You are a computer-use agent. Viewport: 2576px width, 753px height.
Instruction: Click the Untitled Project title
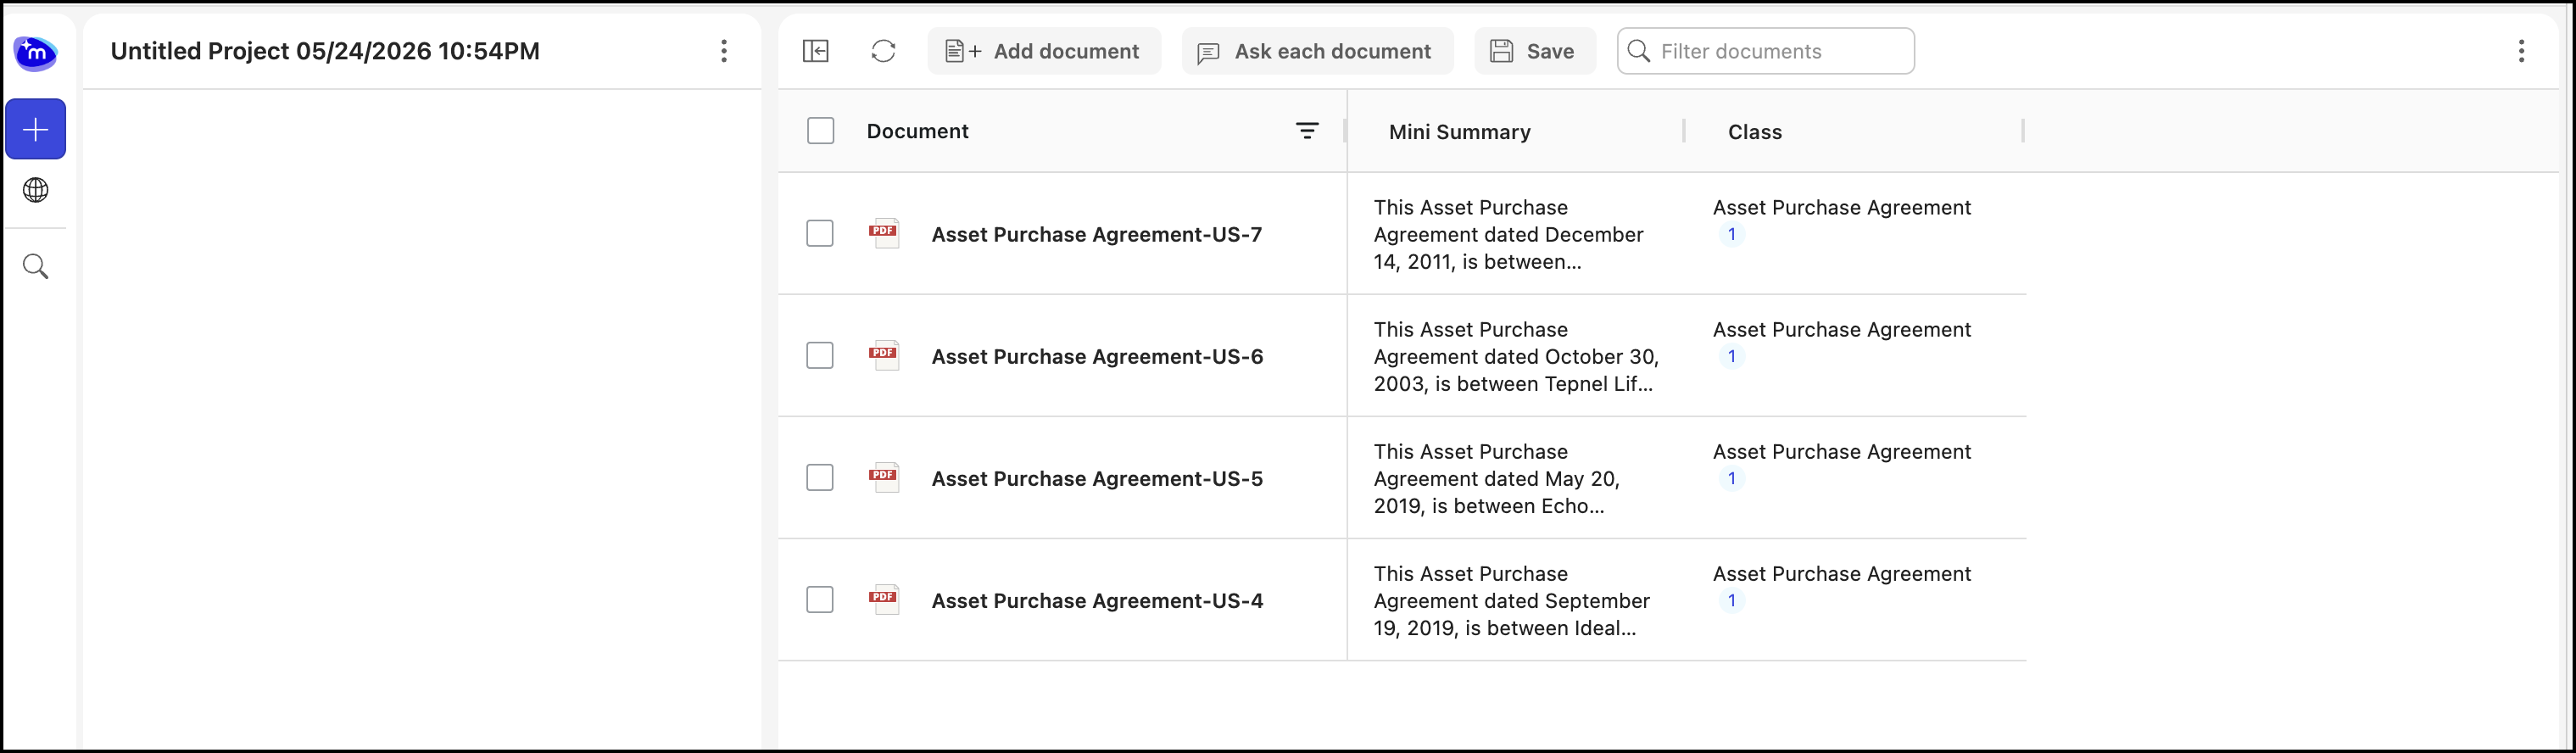tap(325, 51)
